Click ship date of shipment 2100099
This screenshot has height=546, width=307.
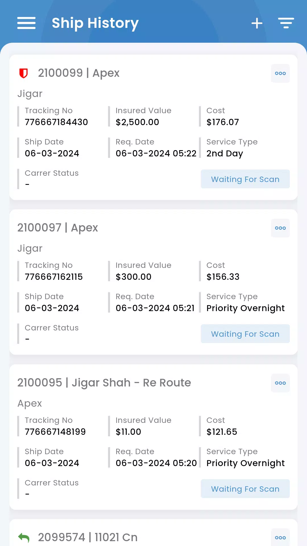pyautogui.click(x=52, y=153)
